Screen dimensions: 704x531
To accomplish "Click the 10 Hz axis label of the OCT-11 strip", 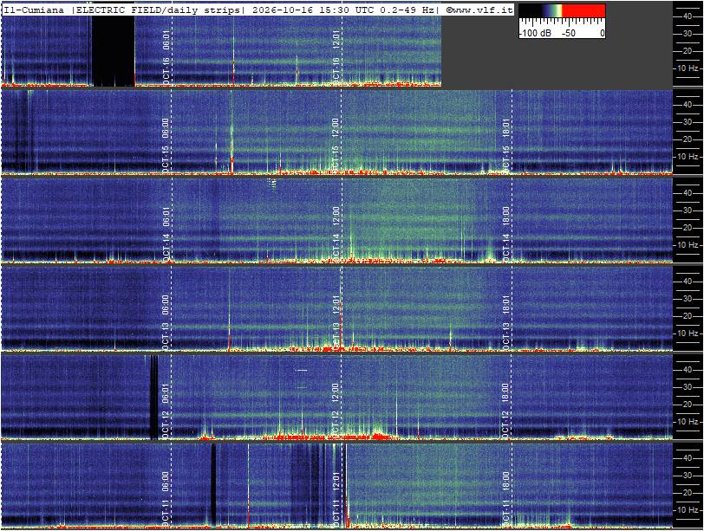I will [x=688, y=510].
